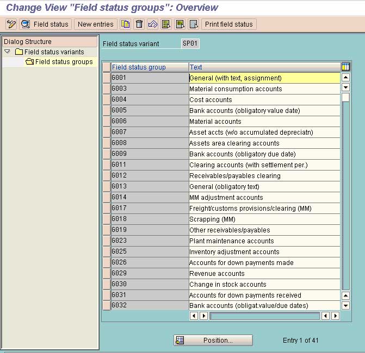
Task: Click the Position... button
Action: [213, 340]
